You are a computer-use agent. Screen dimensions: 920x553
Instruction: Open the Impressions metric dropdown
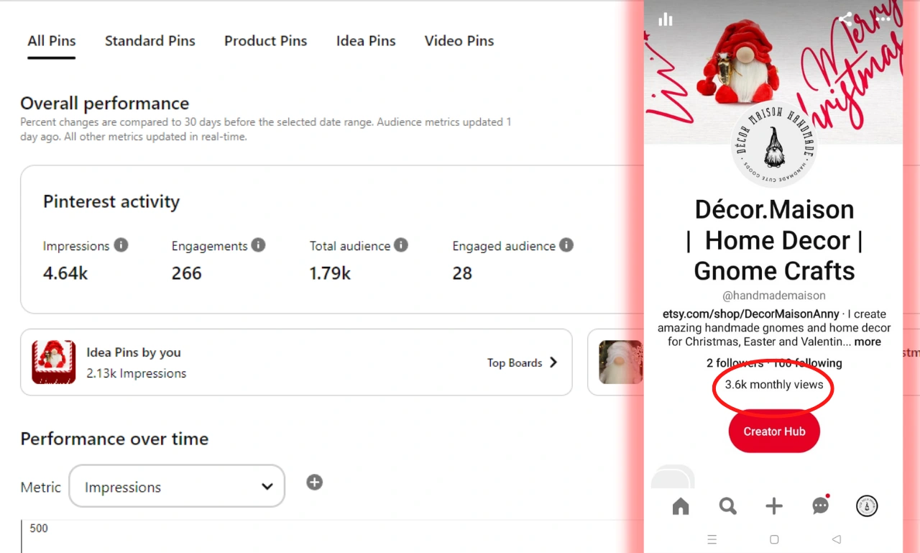coord(177,486)
